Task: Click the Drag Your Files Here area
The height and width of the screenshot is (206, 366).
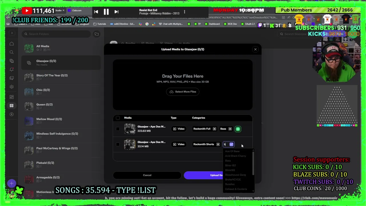Action: 183,85
